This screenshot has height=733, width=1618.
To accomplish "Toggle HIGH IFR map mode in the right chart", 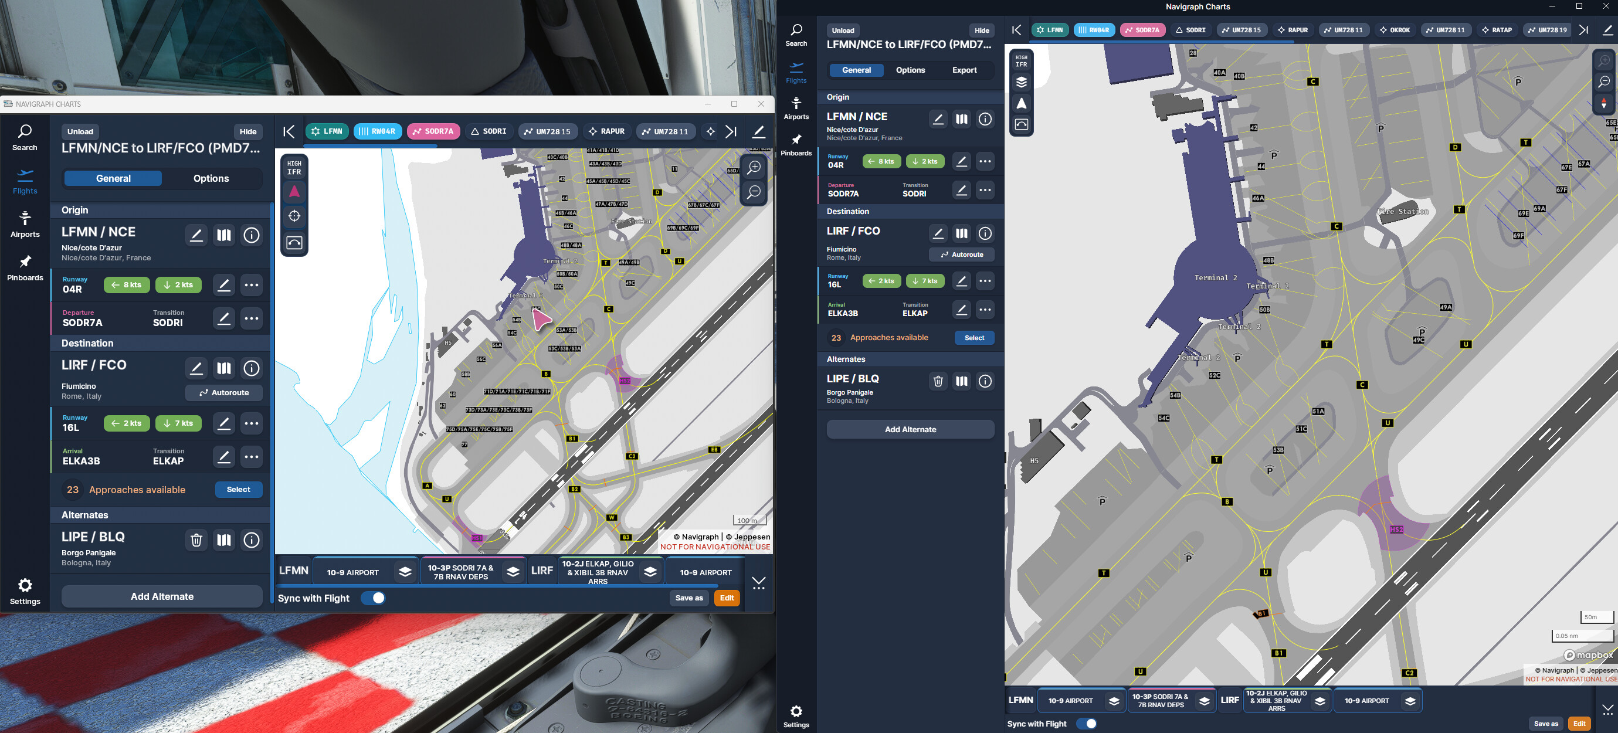I will coord(1022,61).
